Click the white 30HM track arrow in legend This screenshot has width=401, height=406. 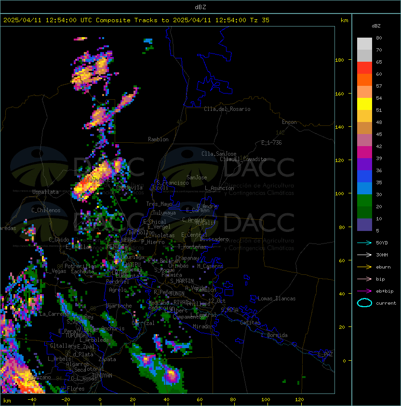(x=364, y=255)
